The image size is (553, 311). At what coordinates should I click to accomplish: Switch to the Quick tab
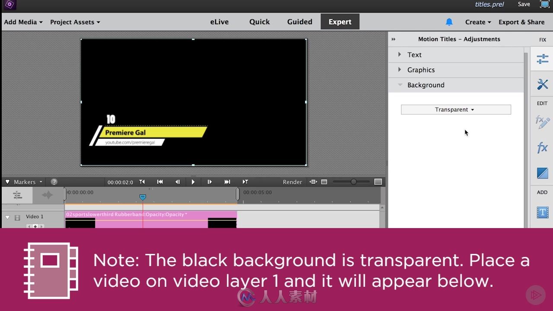pyautogui.click(x=260, y=22)
